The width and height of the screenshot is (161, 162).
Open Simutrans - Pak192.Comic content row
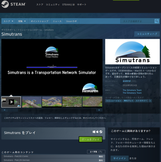coord(53,156)
